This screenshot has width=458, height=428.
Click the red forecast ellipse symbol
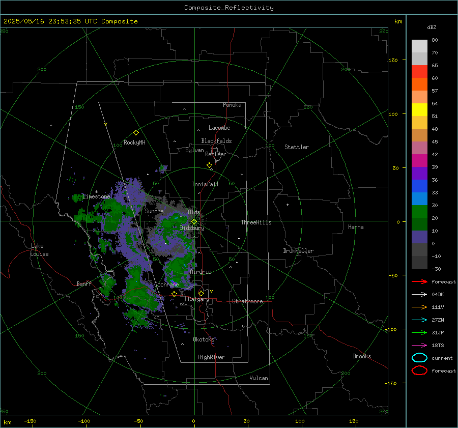[419, 370]
